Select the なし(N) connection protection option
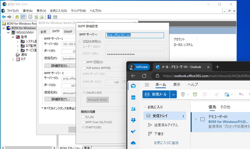 [83, 117]
